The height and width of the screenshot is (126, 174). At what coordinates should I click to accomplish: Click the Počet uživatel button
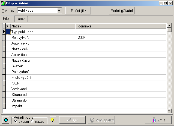(122, 11)
